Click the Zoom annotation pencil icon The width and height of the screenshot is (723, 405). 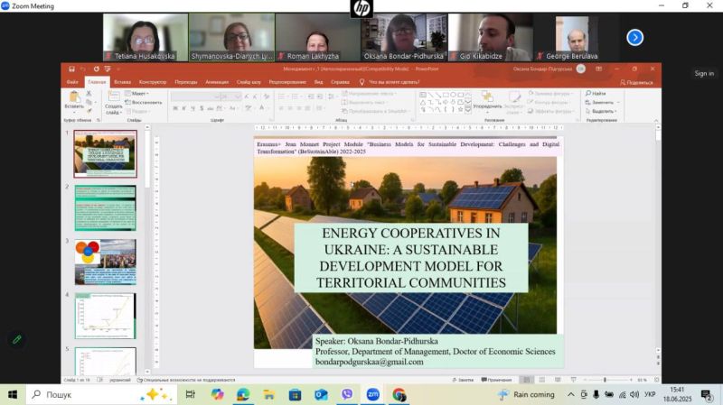pos(16,339)
